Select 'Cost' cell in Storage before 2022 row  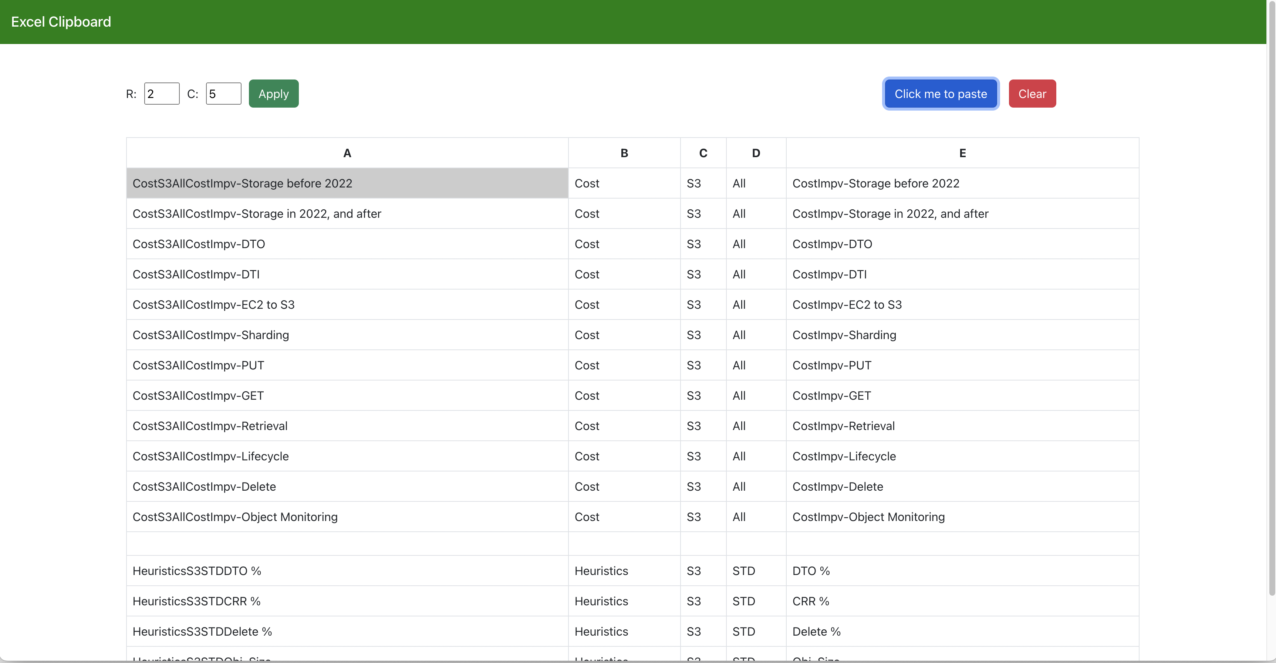(x=624, y=183)
